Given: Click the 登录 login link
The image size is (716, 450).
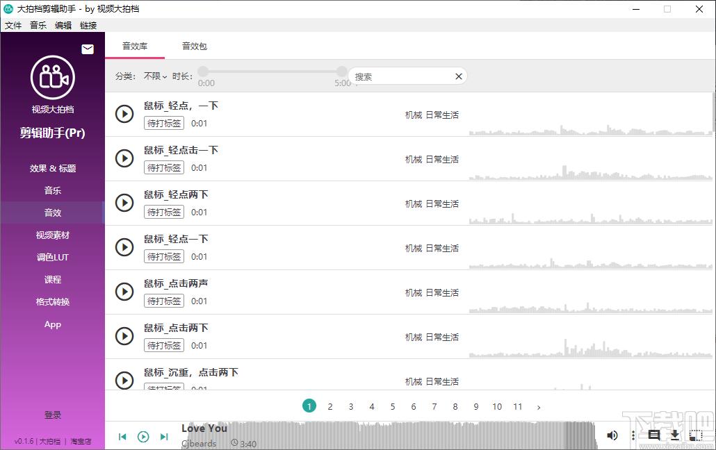Looking at the screenshot, I should [x=53, y=415].
